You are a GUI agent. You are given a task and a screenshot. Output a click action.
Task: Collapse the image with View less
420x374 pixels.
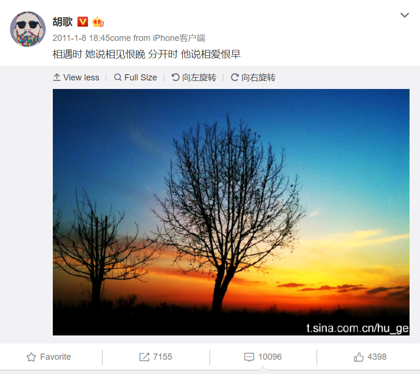pyautogui.click(x=76, y=78)
